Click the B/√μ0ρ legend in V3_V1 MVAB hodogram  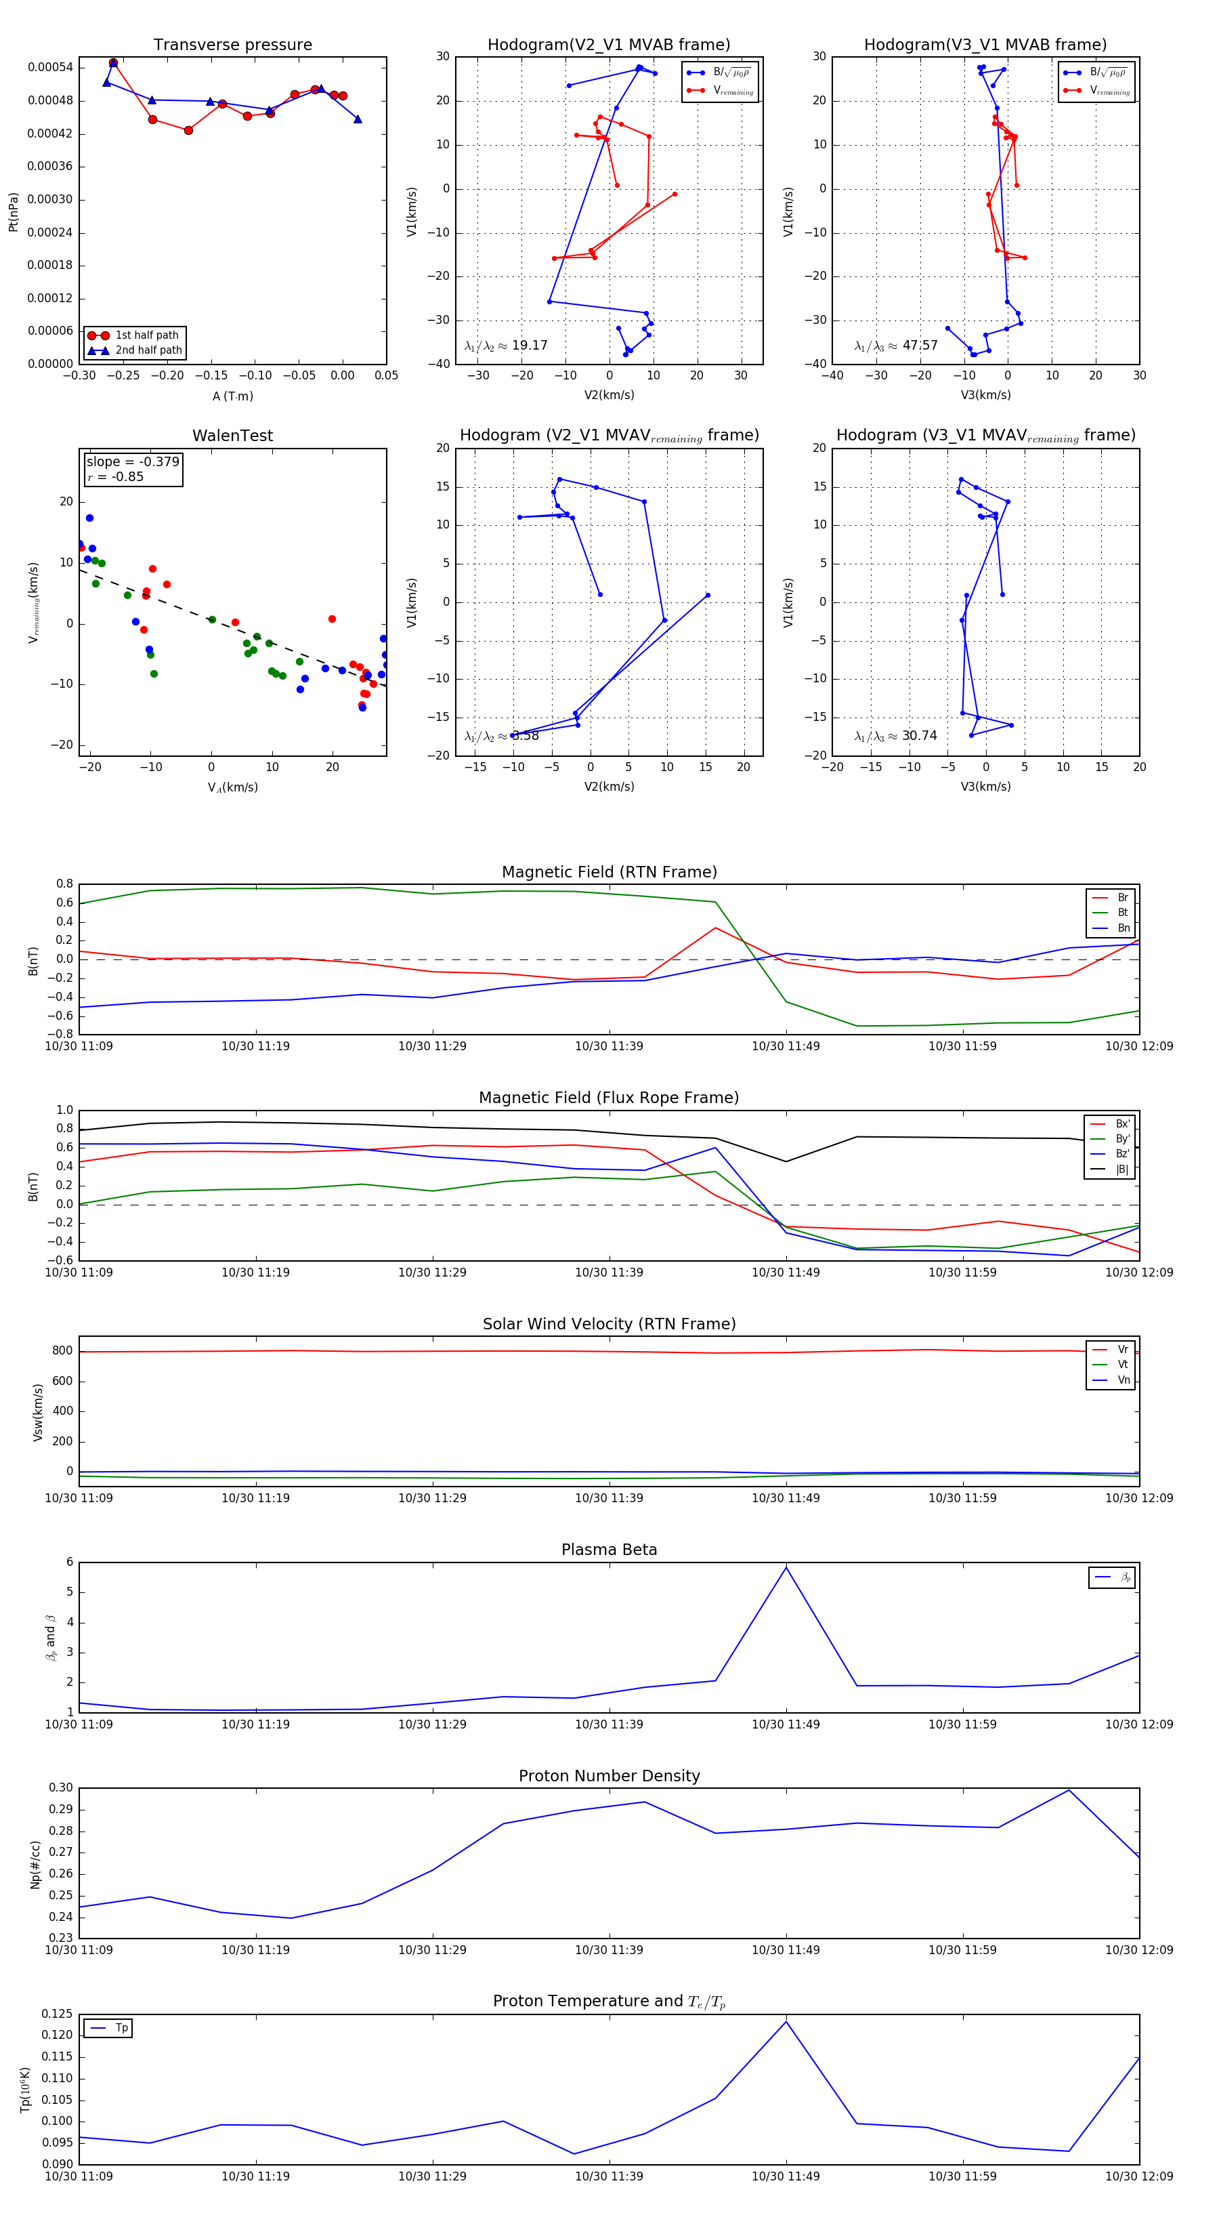(x=1096, y=72)
